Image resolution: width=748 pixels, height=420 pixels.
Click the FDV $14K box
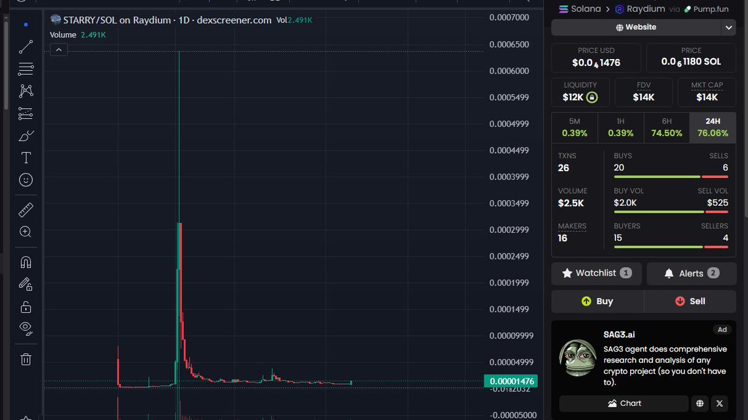click(x=644, y=91)
